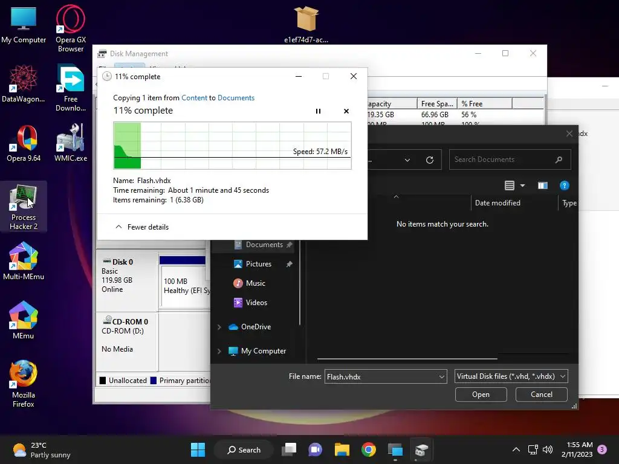The width and height of the screenshot is (619, 464).
Task: Sort by the Type column header
Action: coord(569,203)
